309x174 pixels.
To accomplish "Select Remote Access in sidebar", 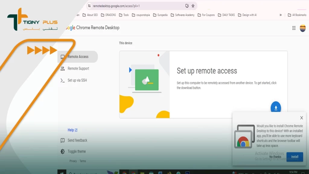I will (78, 56).
